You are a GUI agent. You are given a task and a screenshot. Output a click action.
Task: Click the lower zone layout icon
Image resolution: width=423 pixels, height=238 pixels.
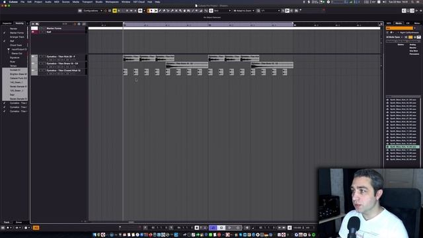pos(408,11)
